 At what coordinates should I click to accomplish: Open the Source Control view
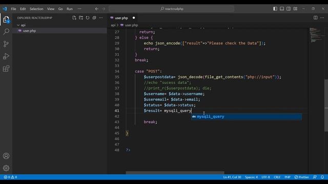6,44
